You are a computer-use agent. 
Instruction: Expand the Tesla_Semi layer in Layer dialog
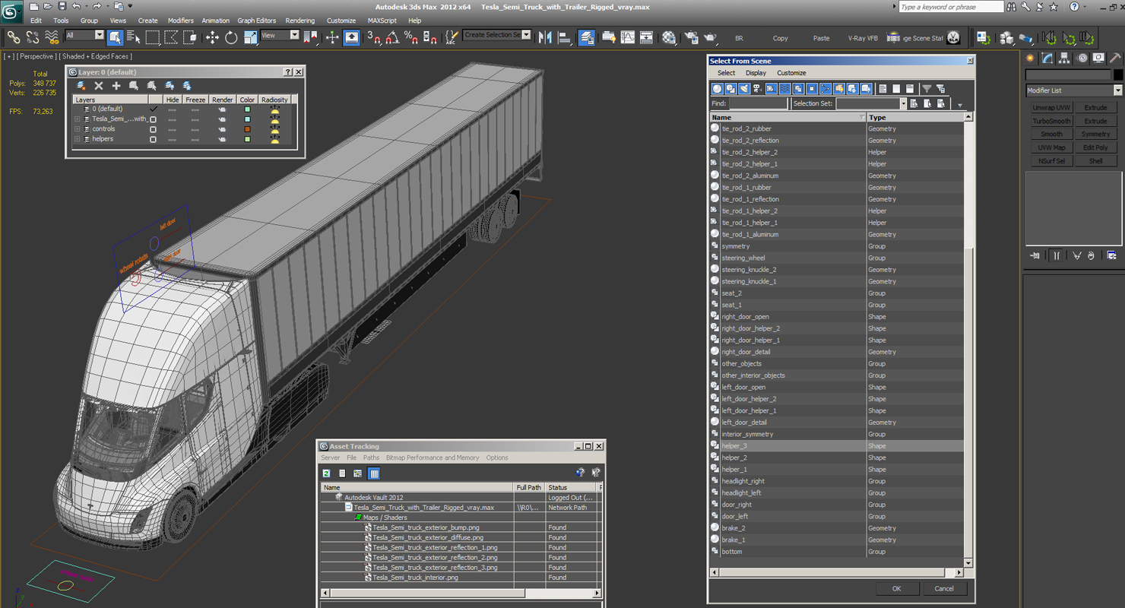(x=77, y=119)
